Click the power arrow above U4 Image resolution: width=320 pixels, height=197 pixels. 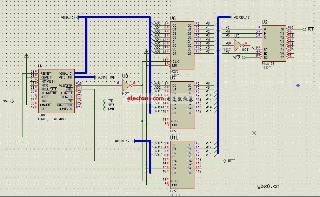pyautogui.click(x=26, y=56)
